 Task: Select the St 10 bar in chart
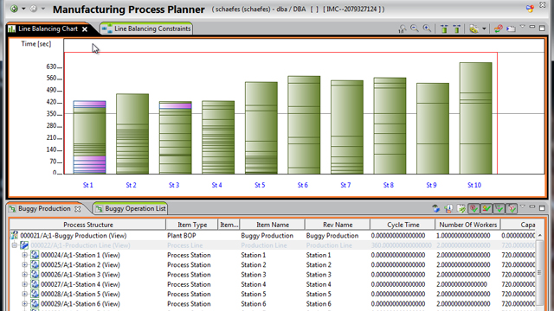[x=475, y=118]
